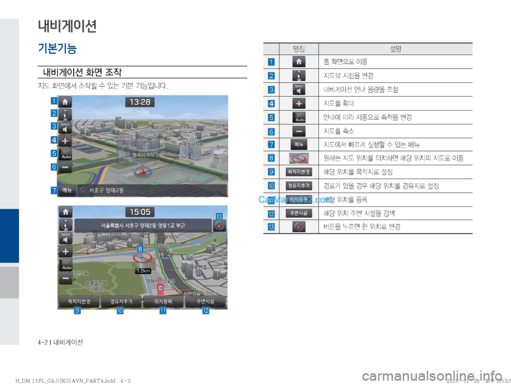Open NAVI volume control in the 15:05 map
The width and height of the screenshot is (511, 385).
click(x=65, y=238)
